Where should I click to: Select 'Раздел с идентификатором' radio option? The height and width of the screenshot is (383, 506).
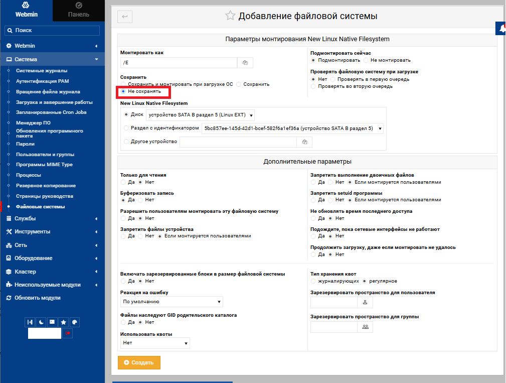click(x=126, y=129)
